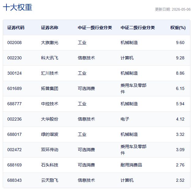Select security code 688017
Image resolution: width=192 pixels, height=190 pixels.
pos(14,134)
